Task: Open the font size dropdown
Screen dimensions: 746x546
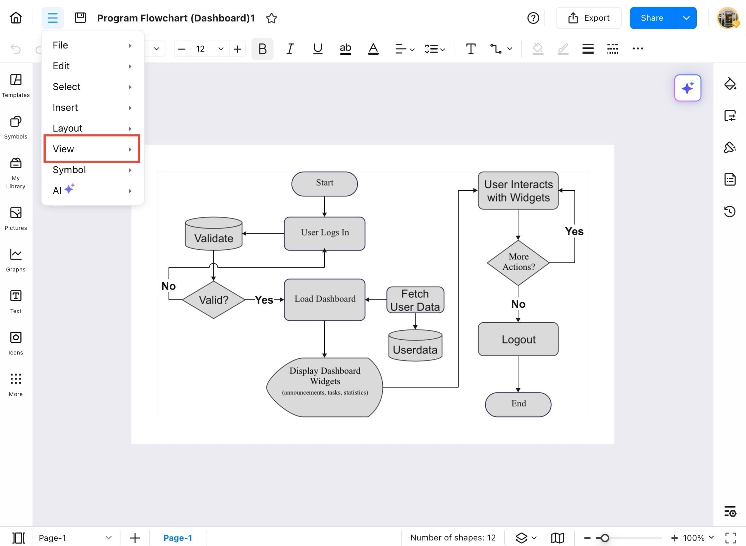Action: click(221, 49)
